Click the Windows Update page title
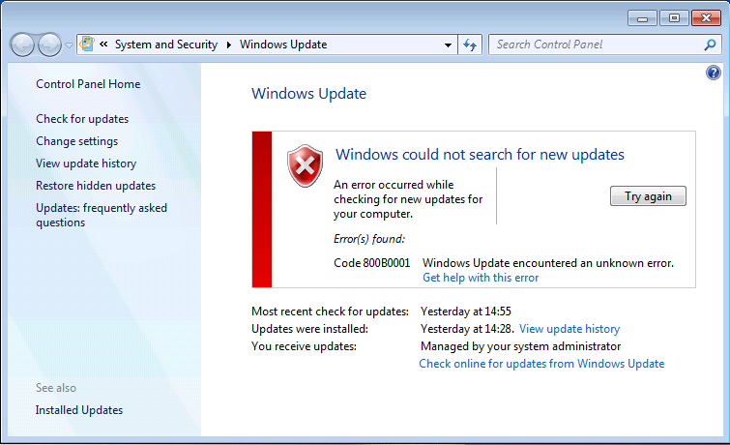 pos(308,94)
